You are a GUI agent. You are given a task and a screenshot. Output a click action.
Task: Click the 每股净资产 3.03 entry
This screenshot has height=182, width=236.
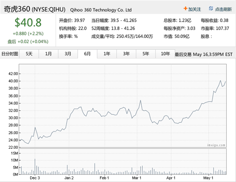[179, 28]
